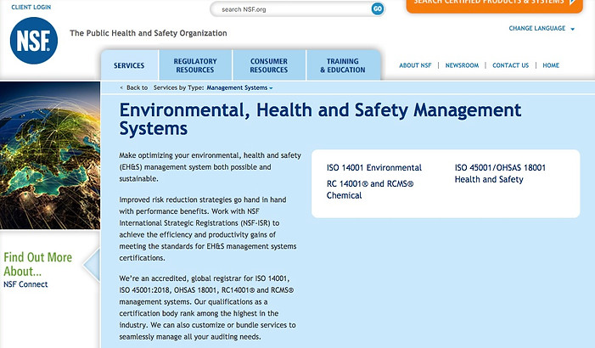Go to the Home page

click(x=551, y=65)
